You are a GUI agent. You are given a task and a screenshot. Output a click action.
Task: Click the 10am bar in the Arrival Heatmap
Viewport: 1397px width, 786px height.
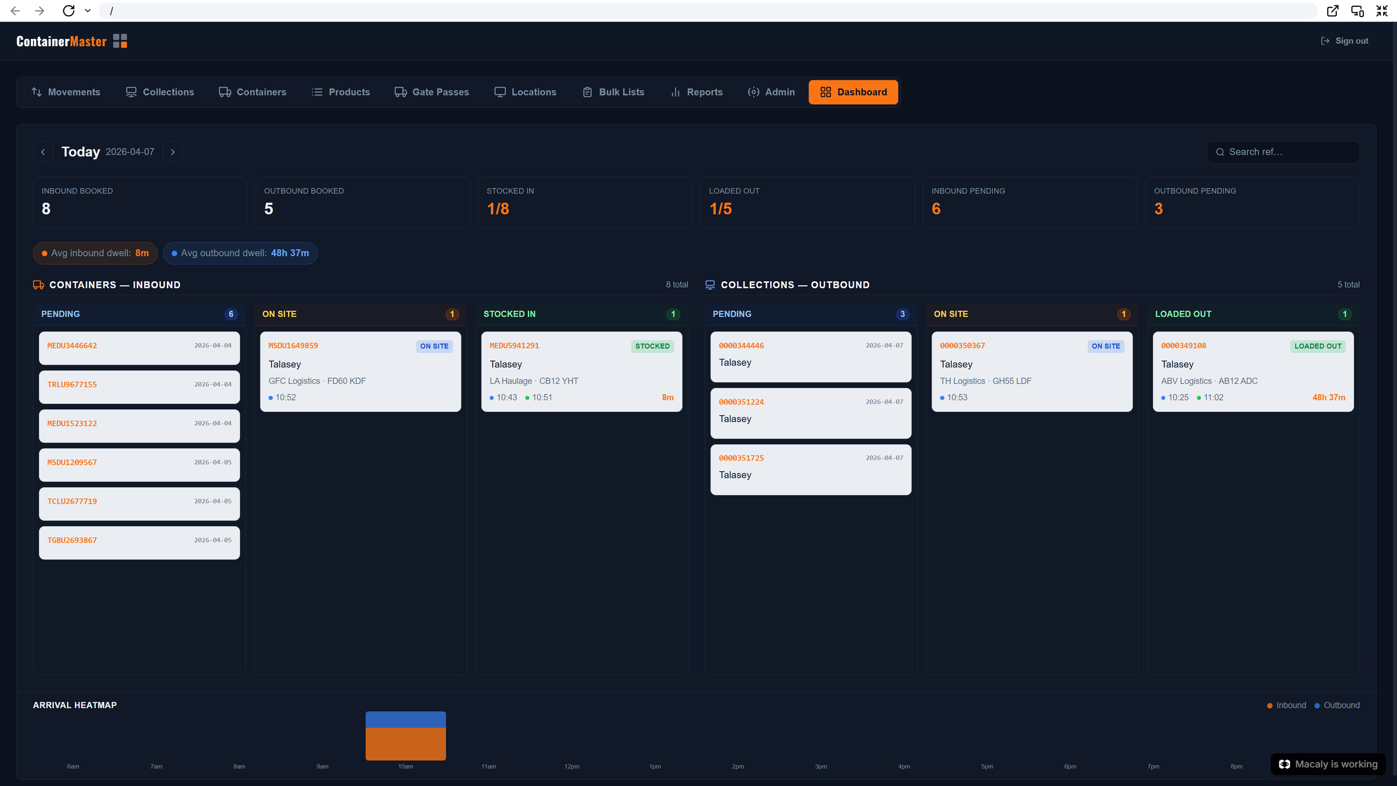[405, 737]
